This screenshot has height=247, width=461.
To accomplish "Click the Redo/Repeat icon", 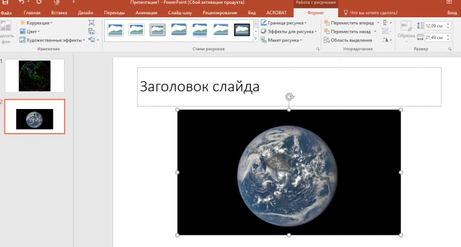I will (39, 2).
